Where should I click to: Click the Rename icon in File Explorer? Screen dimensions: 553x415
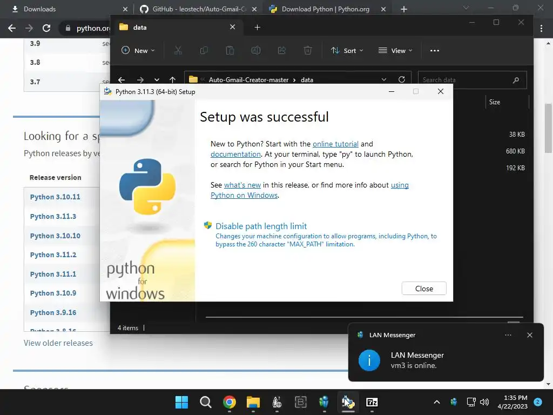[255, 50]
